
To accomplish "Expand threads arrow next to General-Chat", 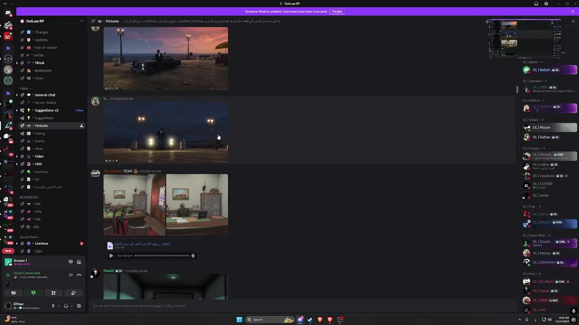I will coord(17,95).
